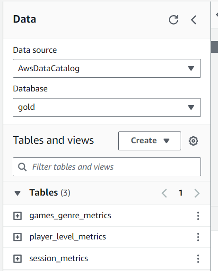Screen dimensions: 218x271
Task: Select the games_genre_metrics table name
Action: click(x=70, y=216)
